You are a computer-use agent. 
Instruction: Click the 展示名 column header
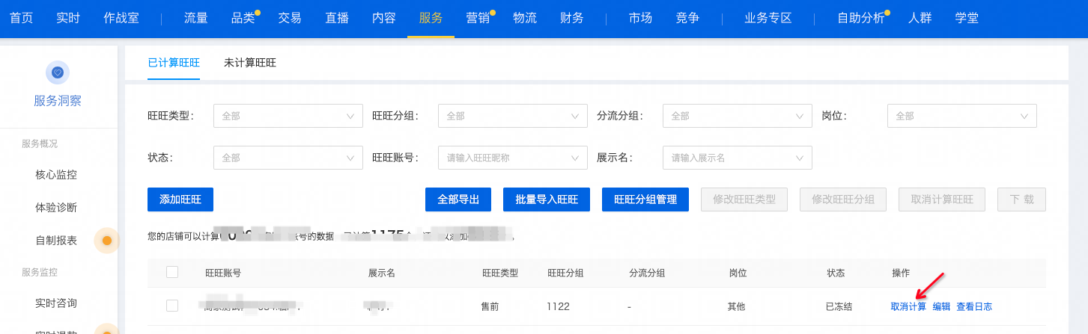click(381, 273)
